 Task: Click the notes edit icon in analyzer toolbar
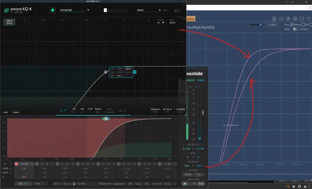[x=275, y=19]
